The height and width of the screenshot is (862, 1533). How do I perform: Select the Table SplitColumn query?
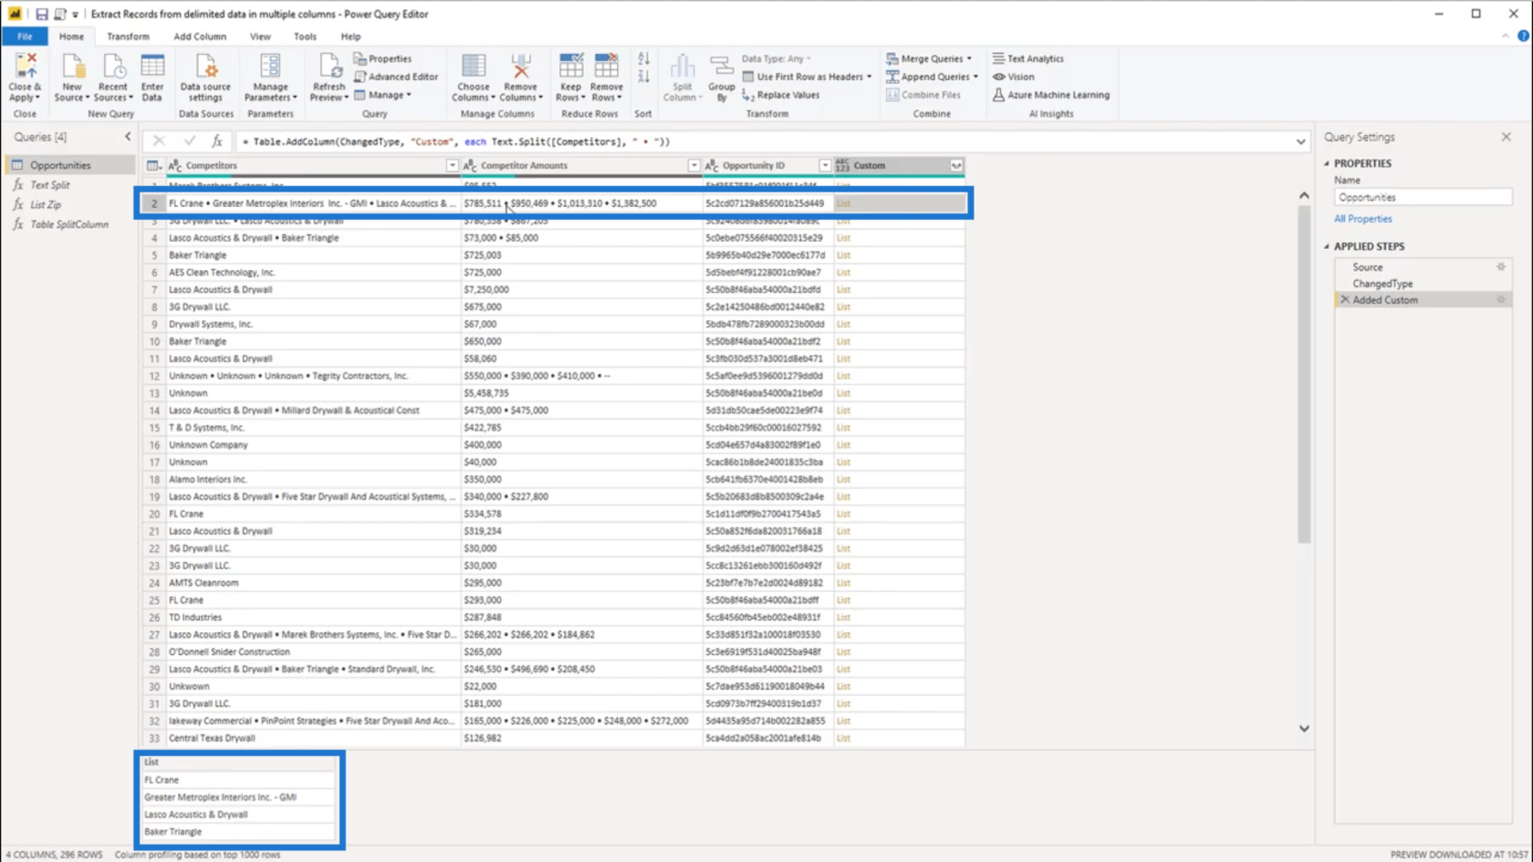coord(68,224)
